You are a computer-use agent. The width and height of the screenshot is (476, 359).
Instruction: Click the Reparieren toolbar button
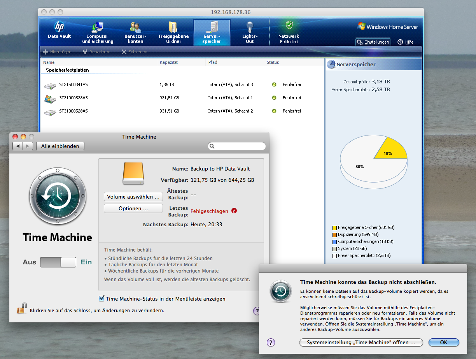(x=96, y=52)
